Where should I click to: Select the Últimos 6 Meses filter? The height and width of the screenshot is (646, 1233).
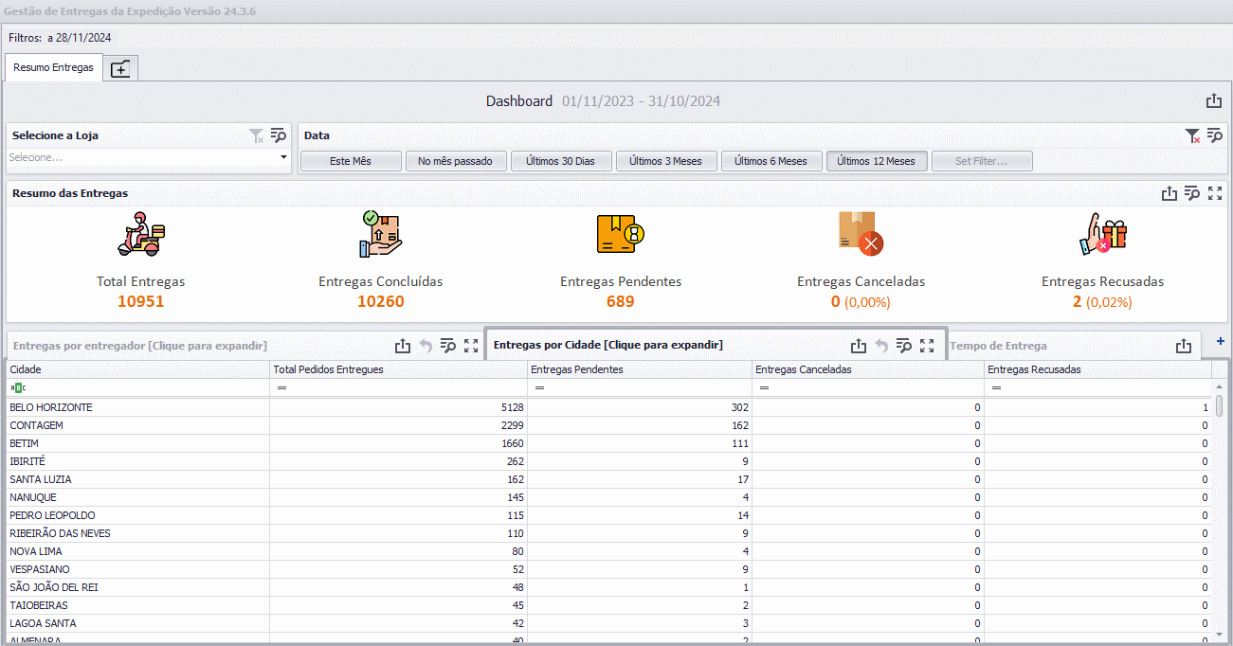coord(771,161)
